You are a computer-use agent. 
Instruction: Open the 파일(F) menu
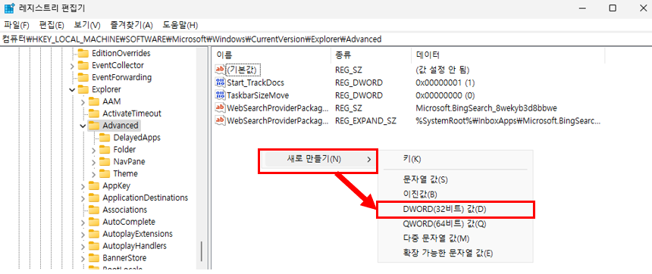pos(17,25)
